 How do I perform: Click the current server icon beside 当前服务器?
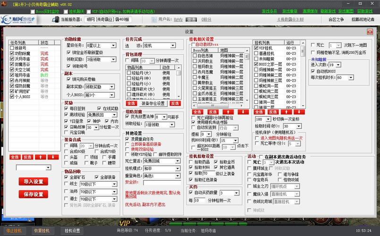(x=55, y=20)
